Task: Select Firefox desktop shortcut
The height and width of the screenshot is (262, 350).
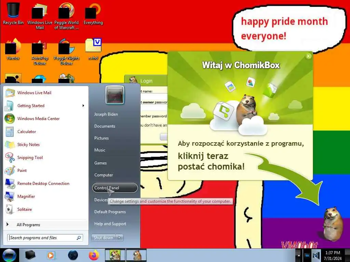Action: pyautogui.click(x=13, y=49)
